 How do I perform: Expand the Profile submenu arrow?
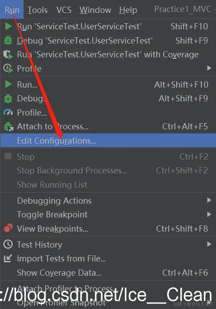209,68
